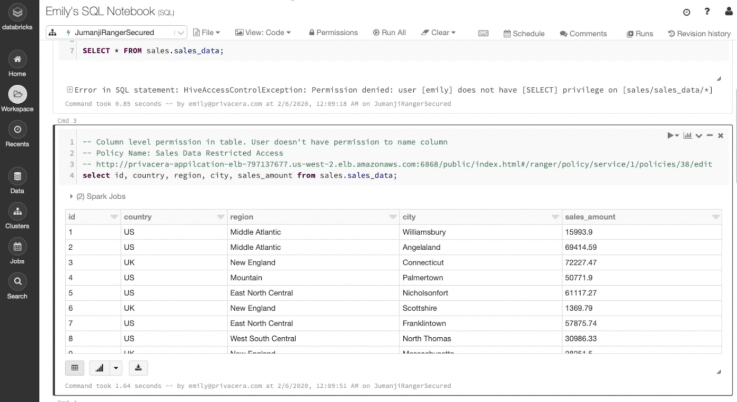Click the 'Nicholsonfort' city cell
Viewport: 737px width, 402px height.
pos(481,293)
